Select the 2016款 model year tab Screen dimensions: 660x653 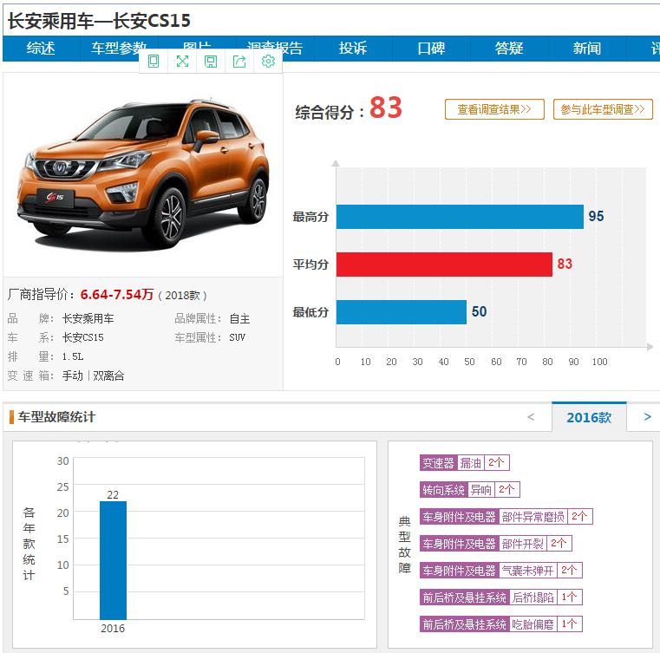(x=589, y=417)
